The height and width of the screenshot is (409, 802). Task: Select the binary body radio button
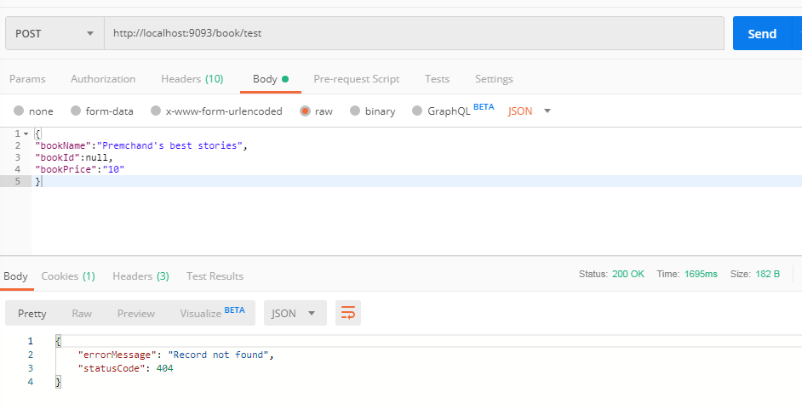pos(354,111)
